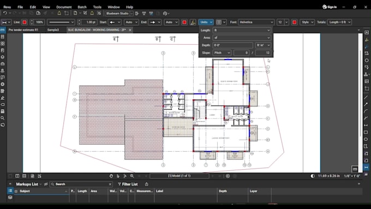Viewport: 371px width, 209px height.
Task: Select the Line tool on right sidebar
Action: pos(366,97)
